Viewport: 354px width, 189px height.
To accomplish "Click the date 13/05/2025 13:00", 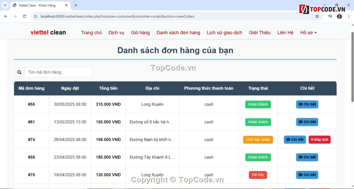I will pos(70,122).
